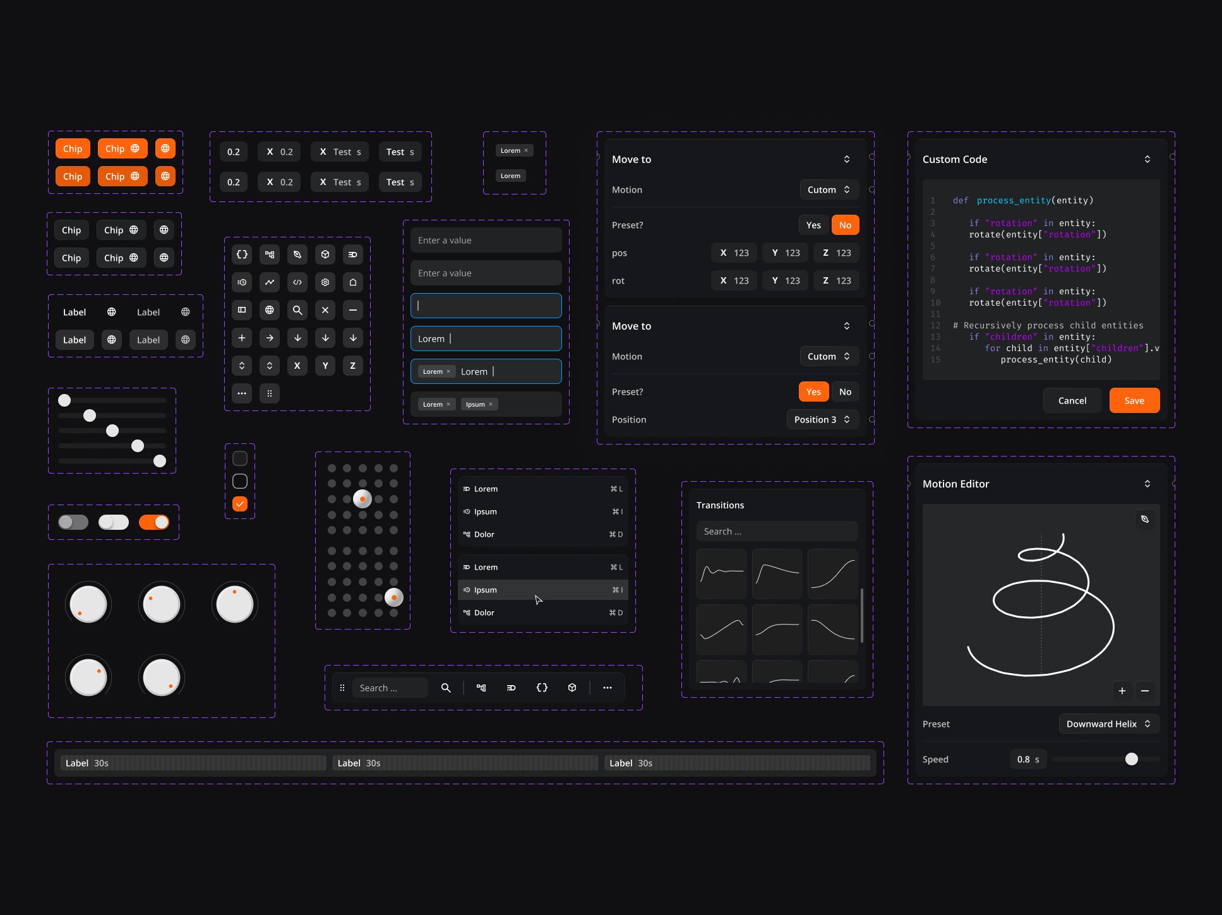Image resolution: width=1222 pixels, height=915 pixels.
Task: Click the Speed 0.8 s value field
Action: [x=1028, y=759]
